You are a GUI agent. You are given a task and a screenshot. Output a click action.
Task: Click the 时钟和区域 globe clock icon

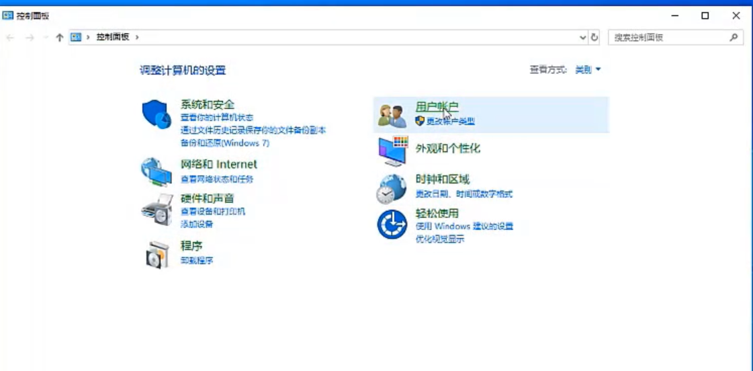[x=392, y=189]
